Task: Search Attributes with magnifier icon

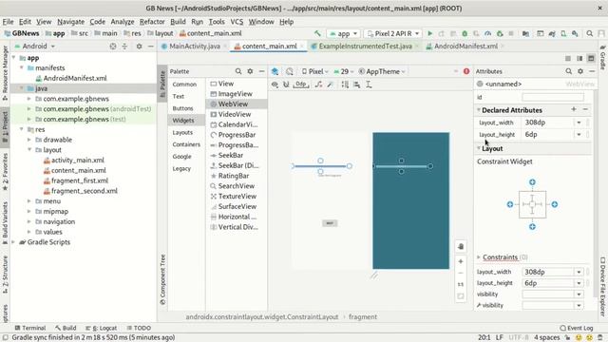Action: 568,71
